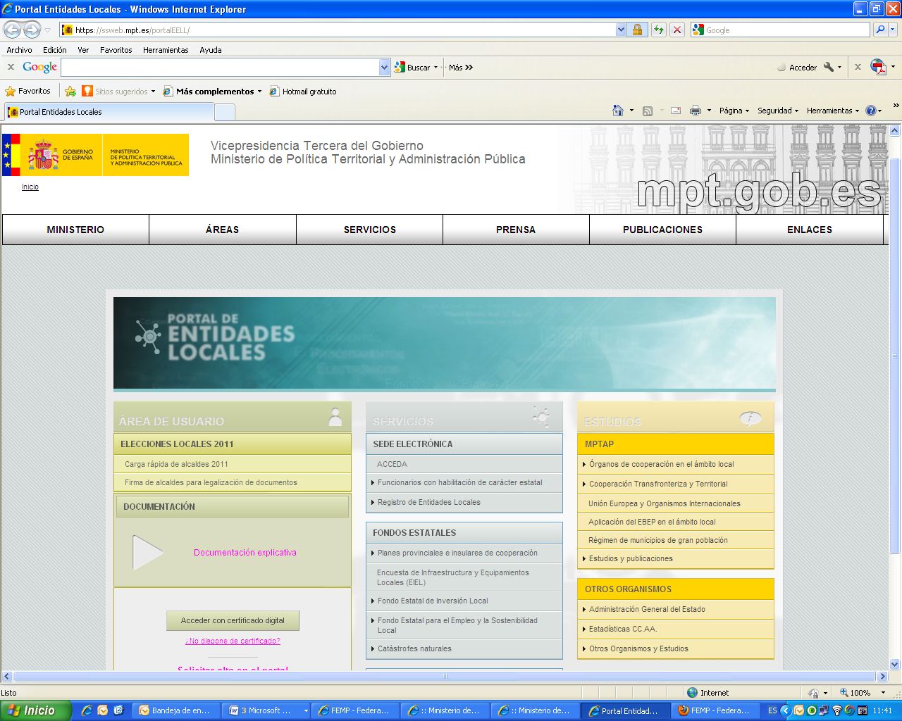Open the Herramientas command bar dropdown
Screen dimensions: 902x721
point(833,111)
